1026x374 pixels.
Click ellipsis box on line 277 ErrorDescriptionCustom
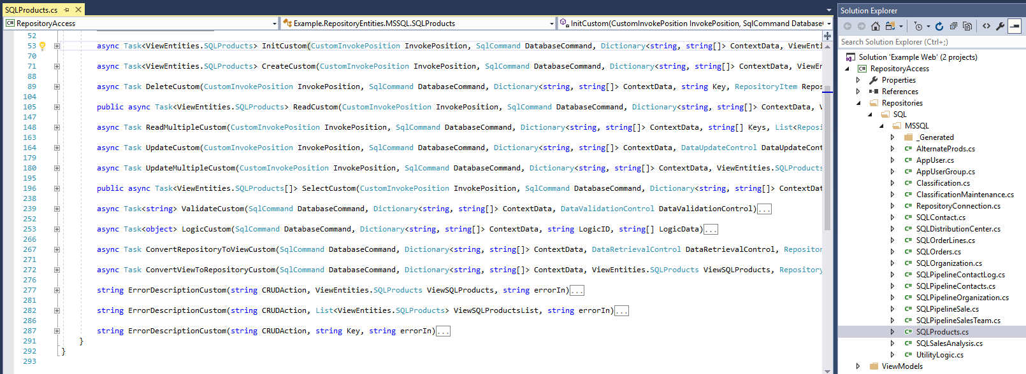coord(577,291)
